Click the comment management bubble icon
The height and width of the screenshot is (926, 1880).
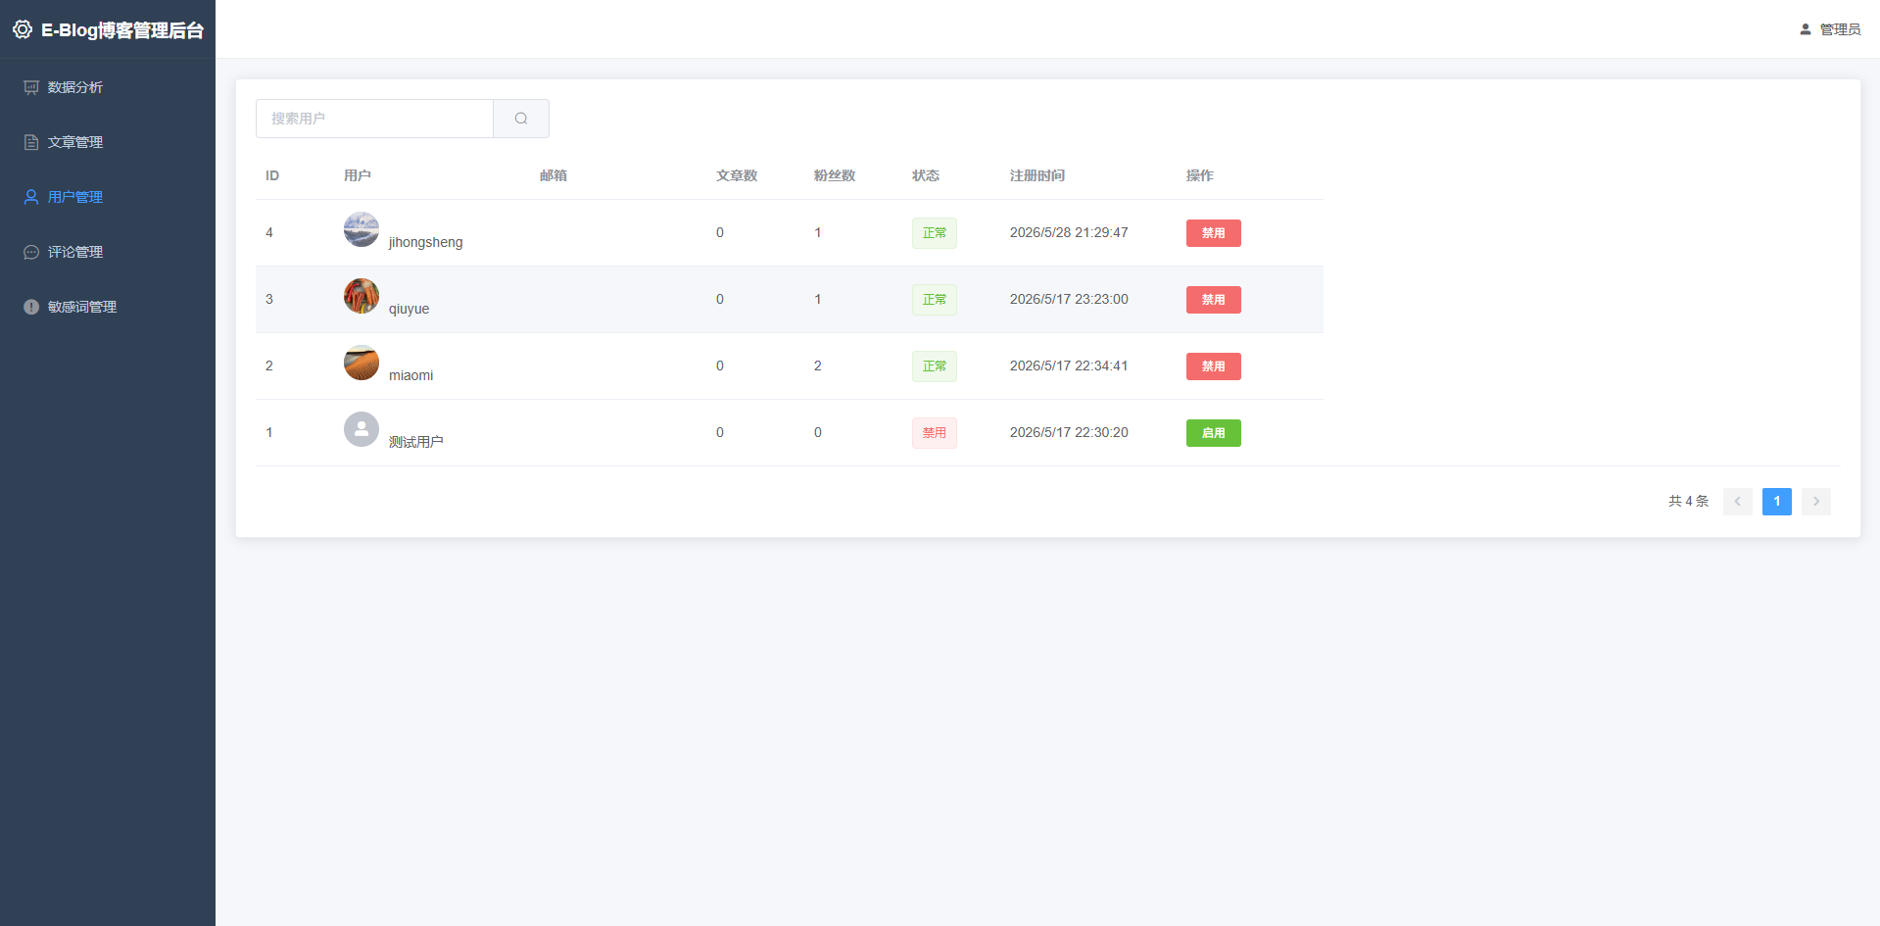[x=31, y=252]
